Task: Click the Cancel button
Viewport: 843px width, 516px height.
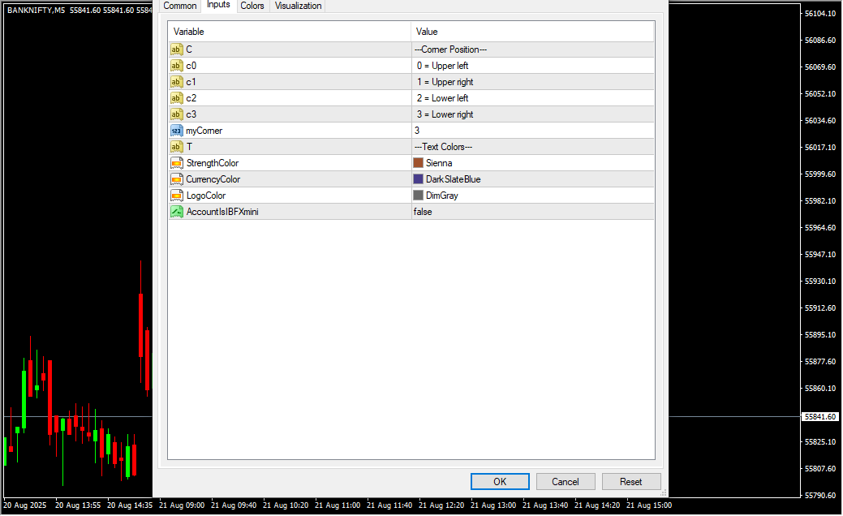Action: pos(566,481)
